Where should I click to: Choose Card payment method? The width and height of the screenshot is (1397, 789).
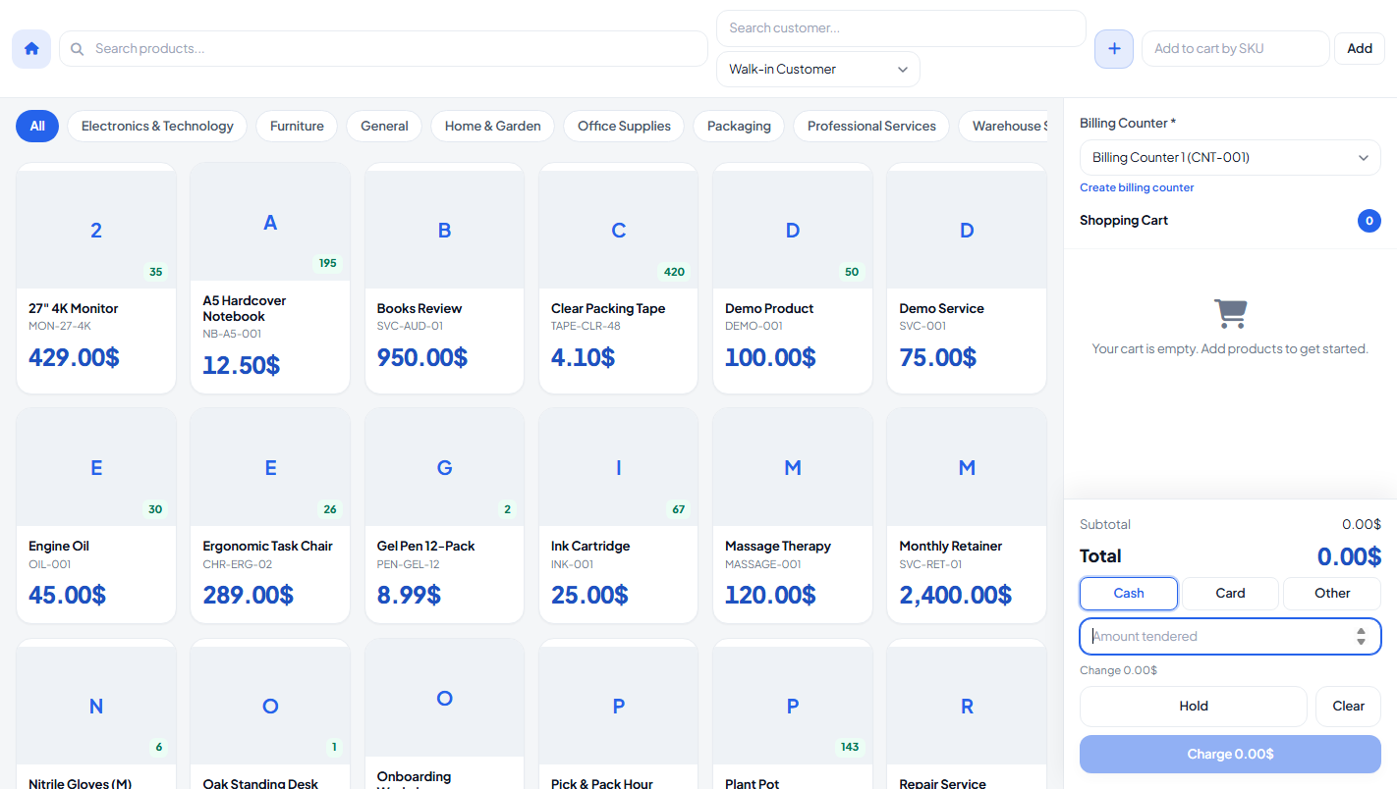(1230, 593)
